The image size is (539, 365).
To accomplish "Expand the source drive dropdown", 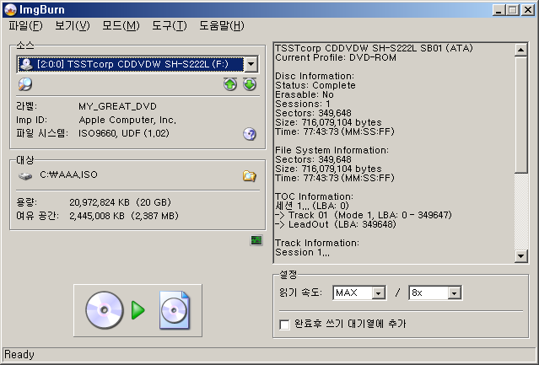I will click(251, 64).
